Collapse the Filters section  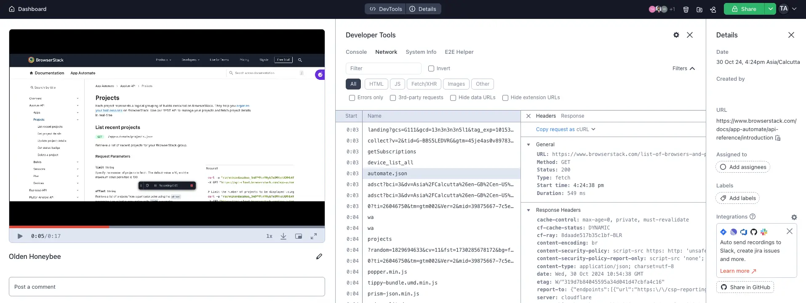(x=683, y=69)
